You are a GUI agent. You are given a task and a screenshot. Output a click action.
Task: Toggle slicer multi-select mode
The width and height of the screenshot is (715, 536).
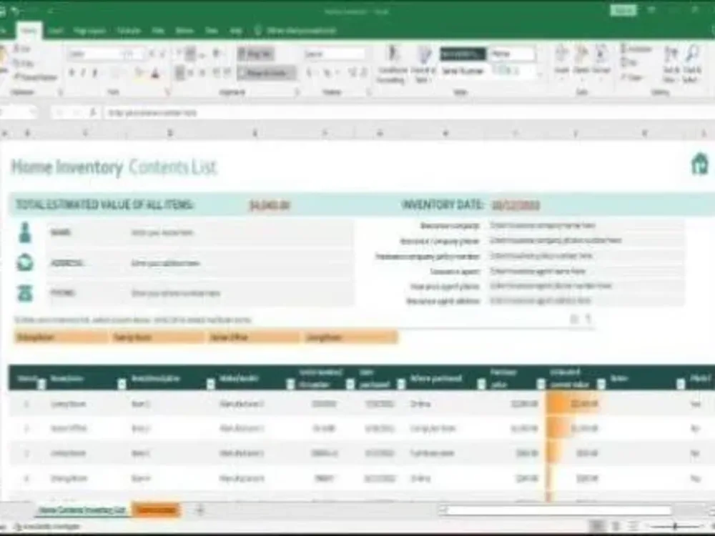point(574,319)
